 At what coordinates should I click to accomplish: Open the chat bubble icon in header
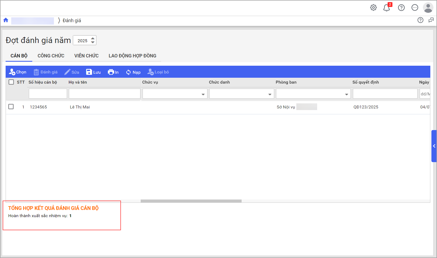pos(415,8)
